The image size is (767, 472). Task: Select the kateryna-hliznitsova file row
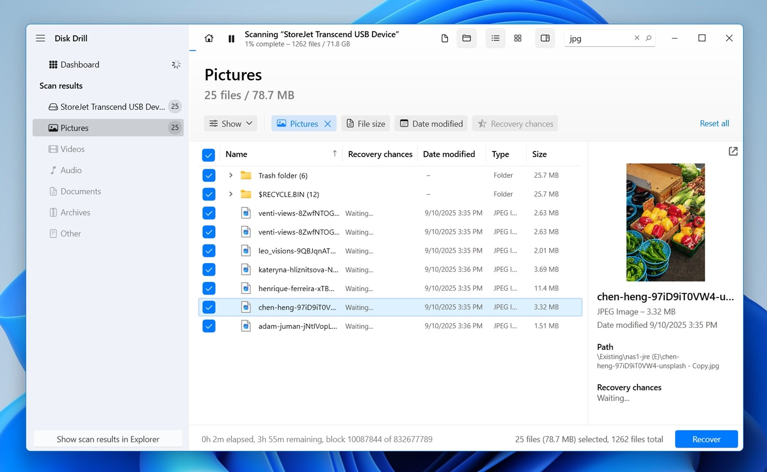[x=390, y=269]
